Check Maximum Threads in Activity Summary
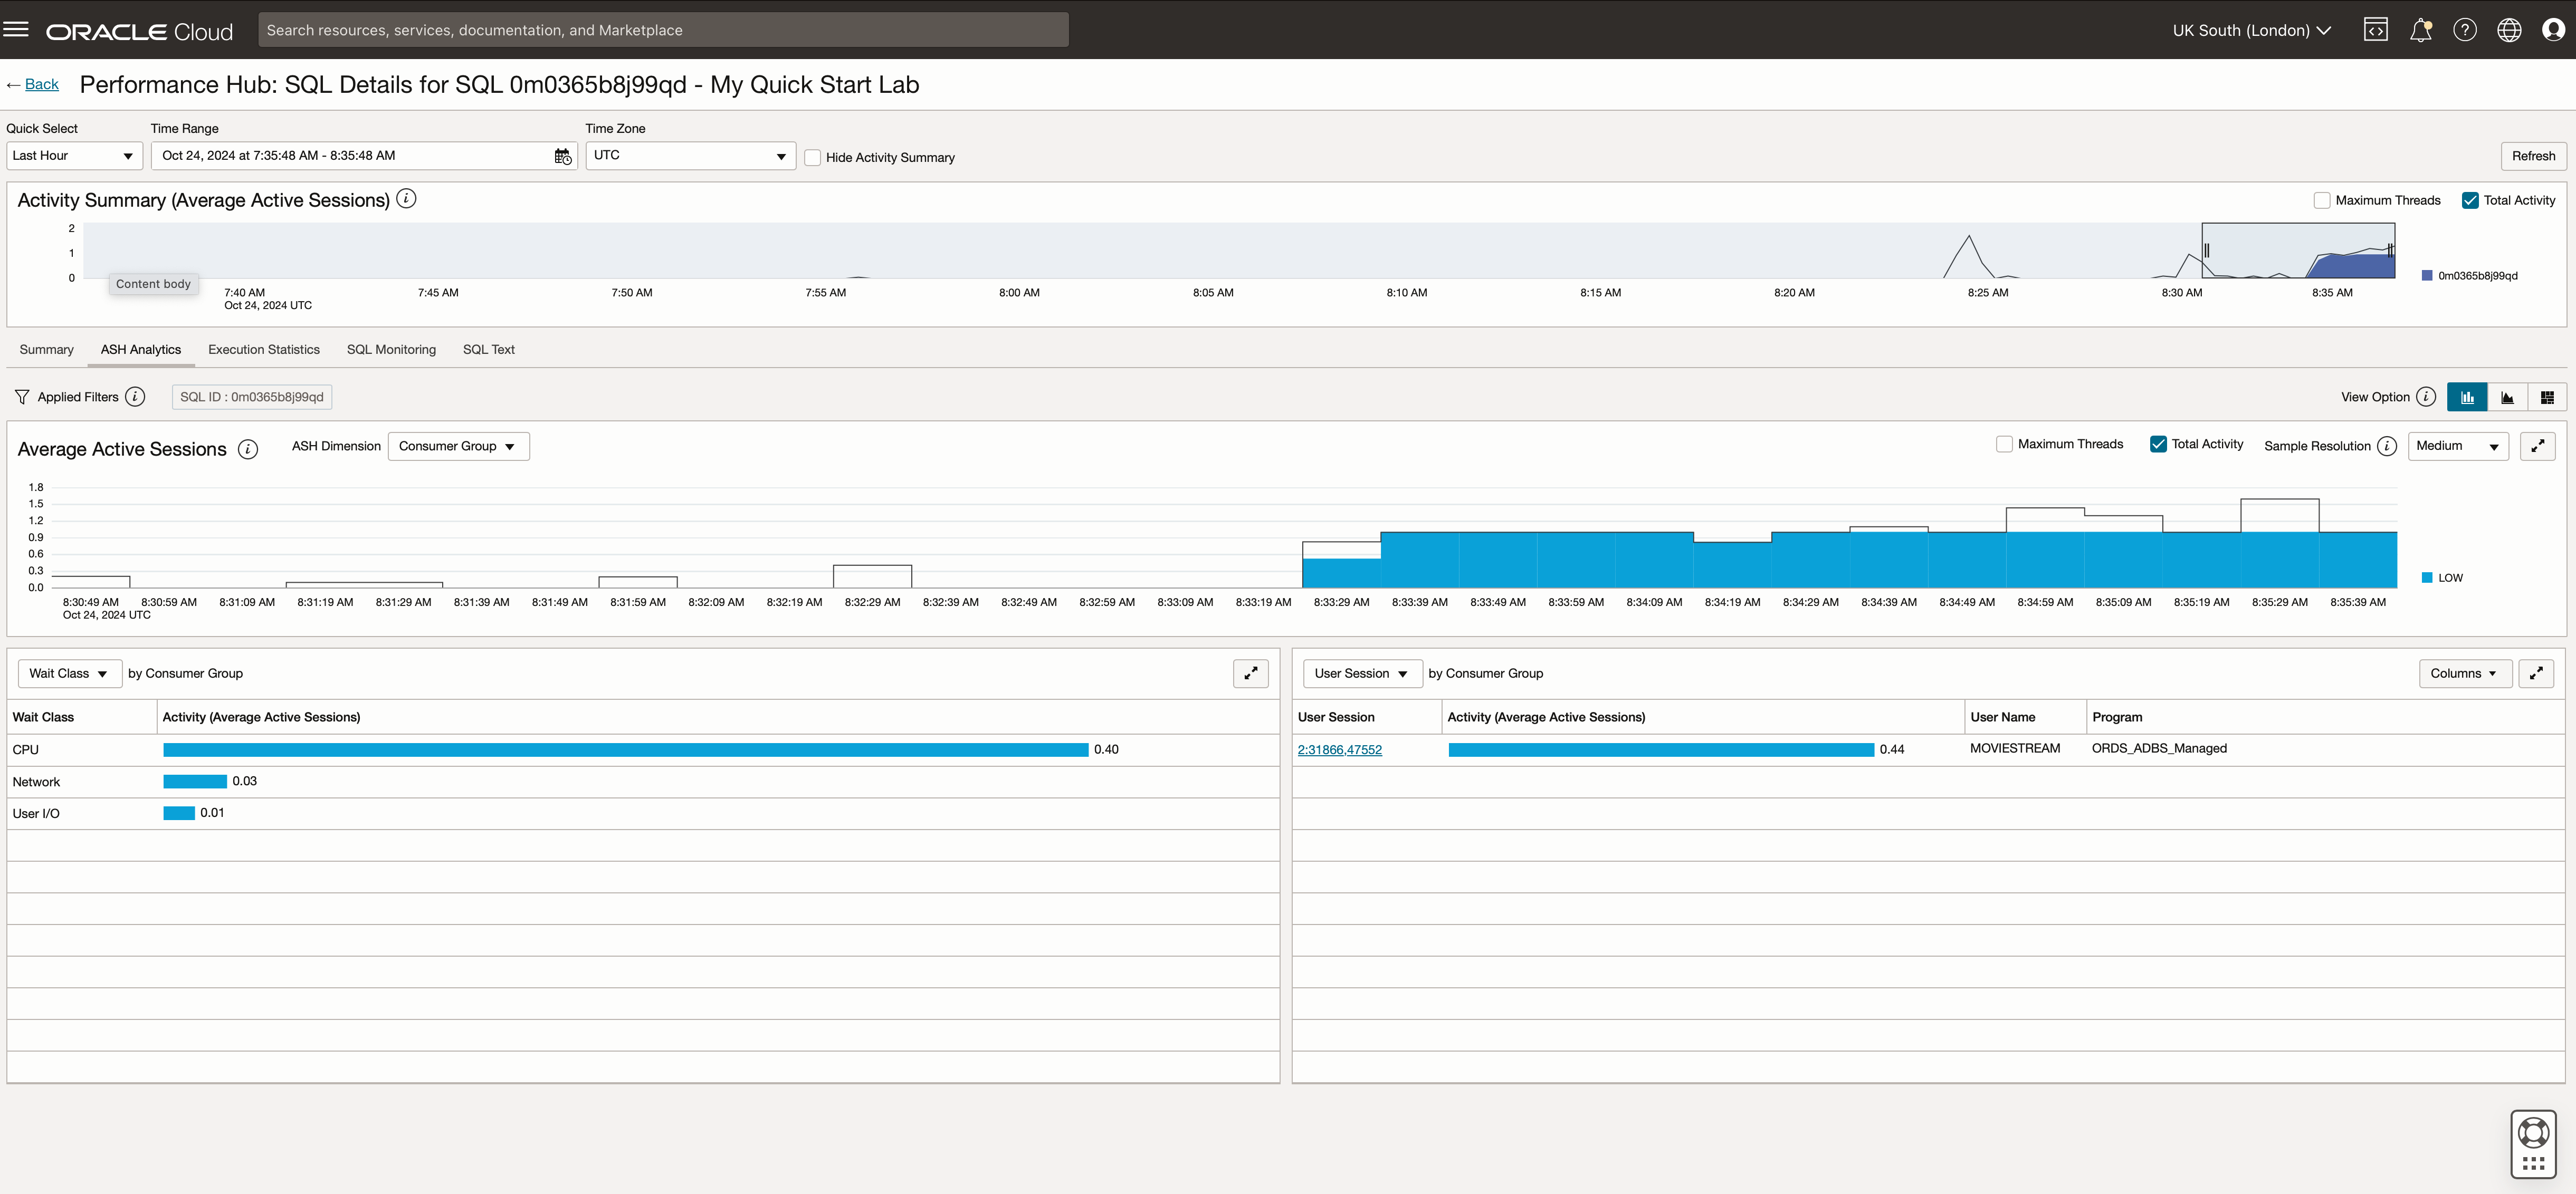The height and width of the screenshot is (1194, 2576). pos(2322,201)
